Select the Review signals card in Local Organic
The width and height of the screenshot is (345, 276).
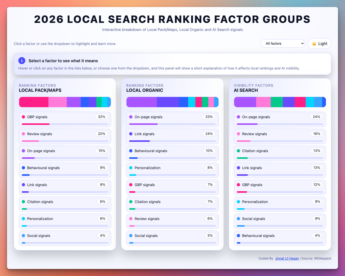(172, 221)
